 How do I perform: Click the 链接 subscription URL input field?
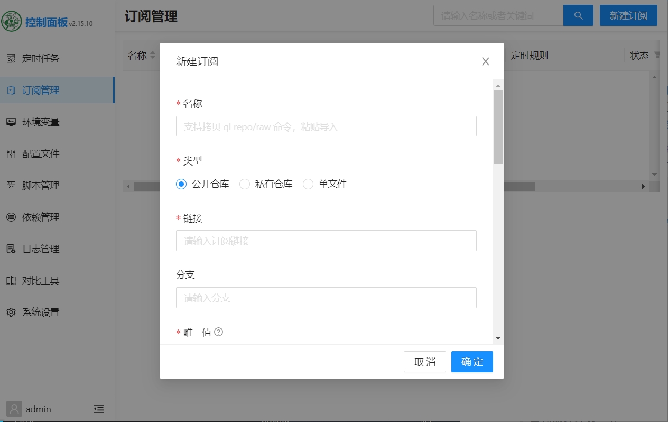(326, 241)
